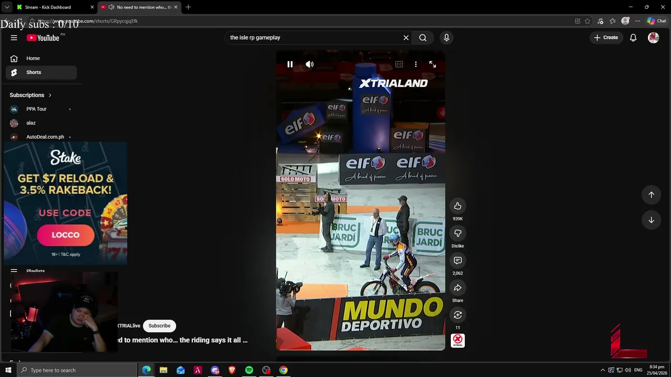
Task: Open a new browser tab
Action: click(188, 7)
